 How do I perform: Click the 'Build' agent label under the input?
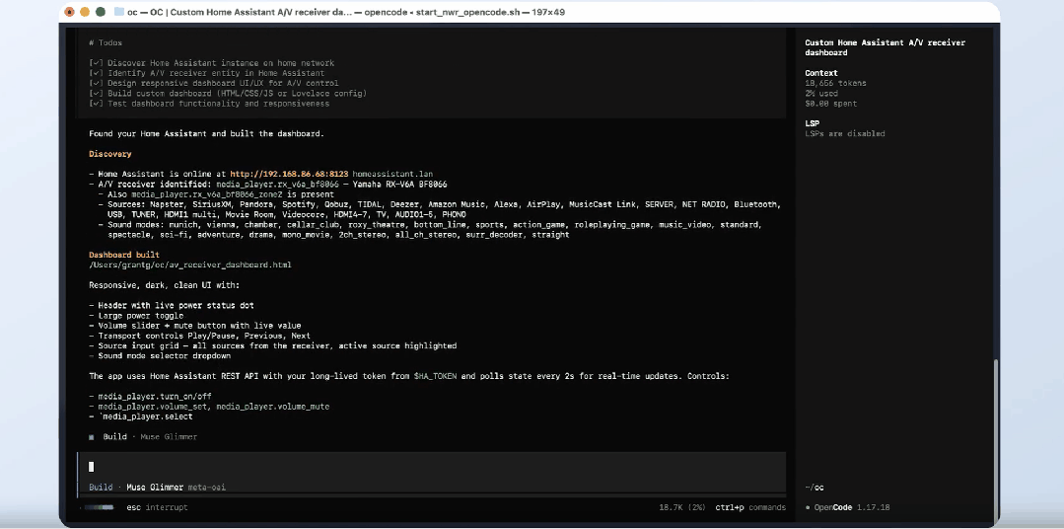tap(101, 487)
